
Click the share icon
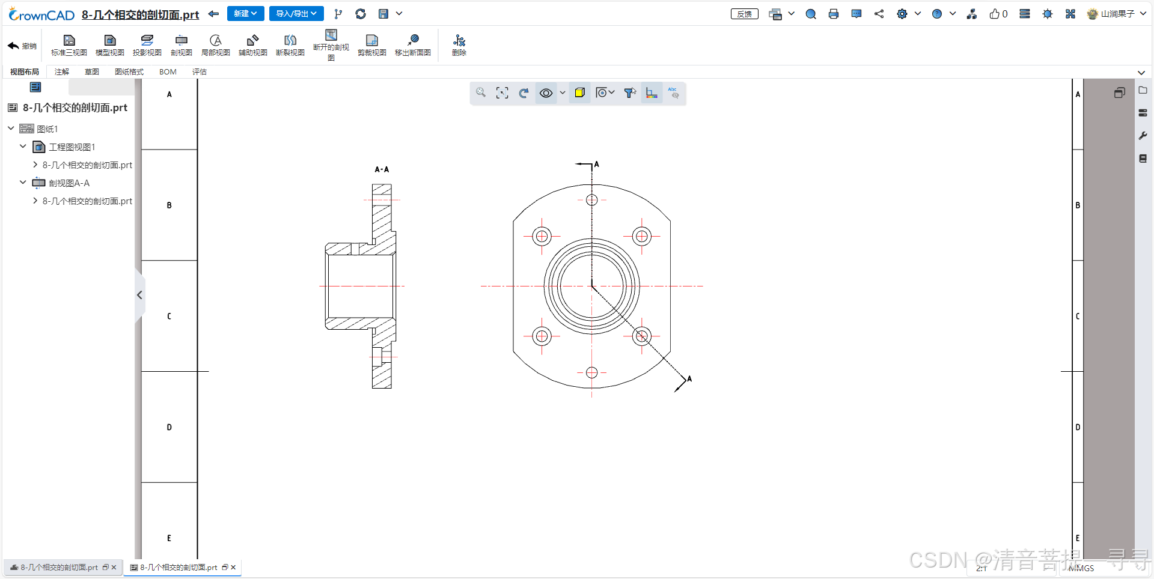point(879,14)
